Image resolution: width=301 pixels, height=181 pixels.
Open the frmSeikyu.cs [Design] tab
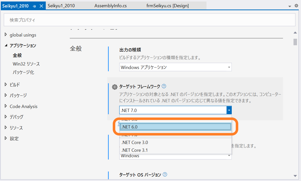click(x=167, y=6)
